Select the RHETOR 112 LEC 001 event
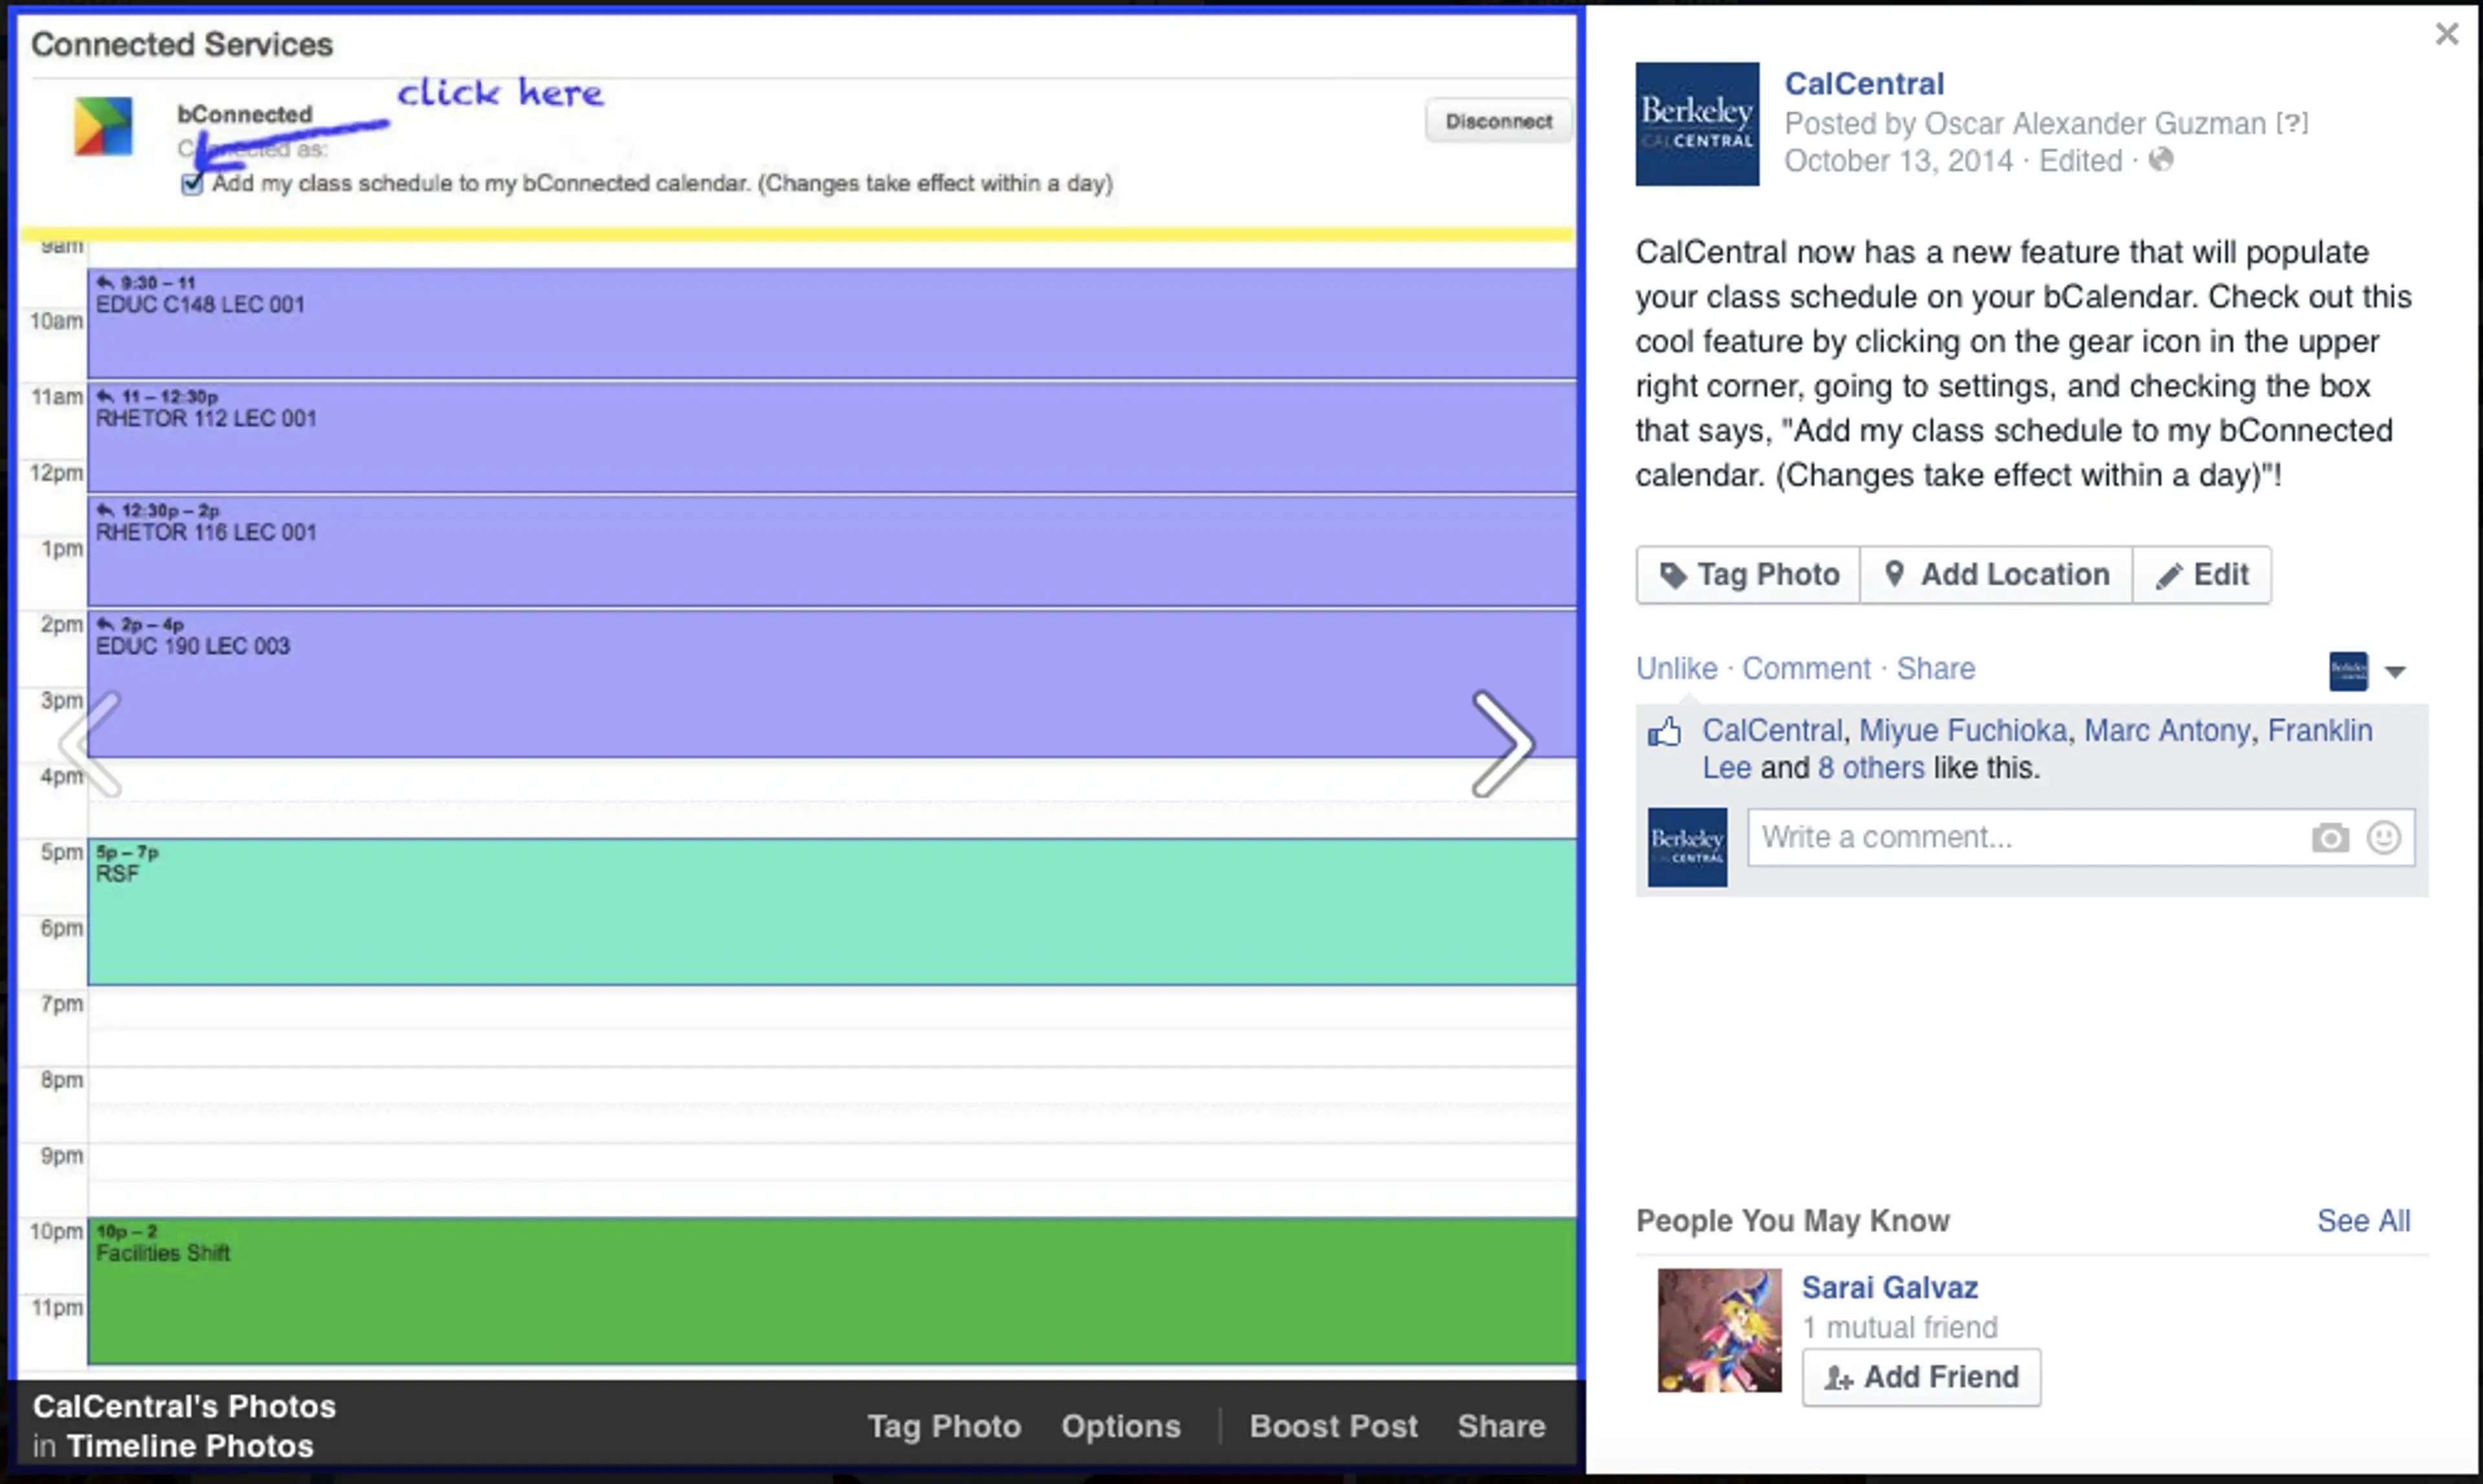The width and height of the screenshot is (2483, 1484). pyautogui.click(x=832, y=437)
